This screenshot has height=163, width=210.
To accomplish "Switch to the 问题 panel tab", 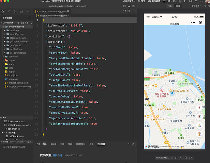I will 62,144.
